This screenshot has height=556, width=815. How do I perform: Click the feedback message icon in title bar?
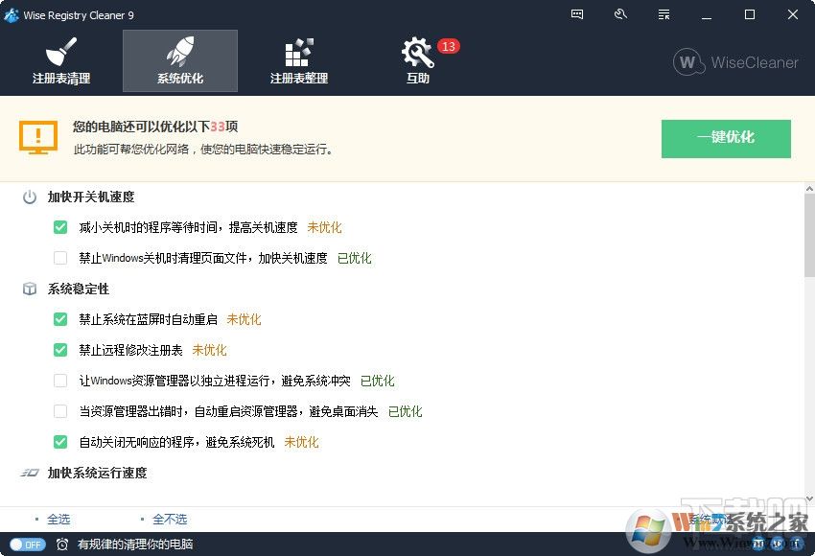(576, 14)
